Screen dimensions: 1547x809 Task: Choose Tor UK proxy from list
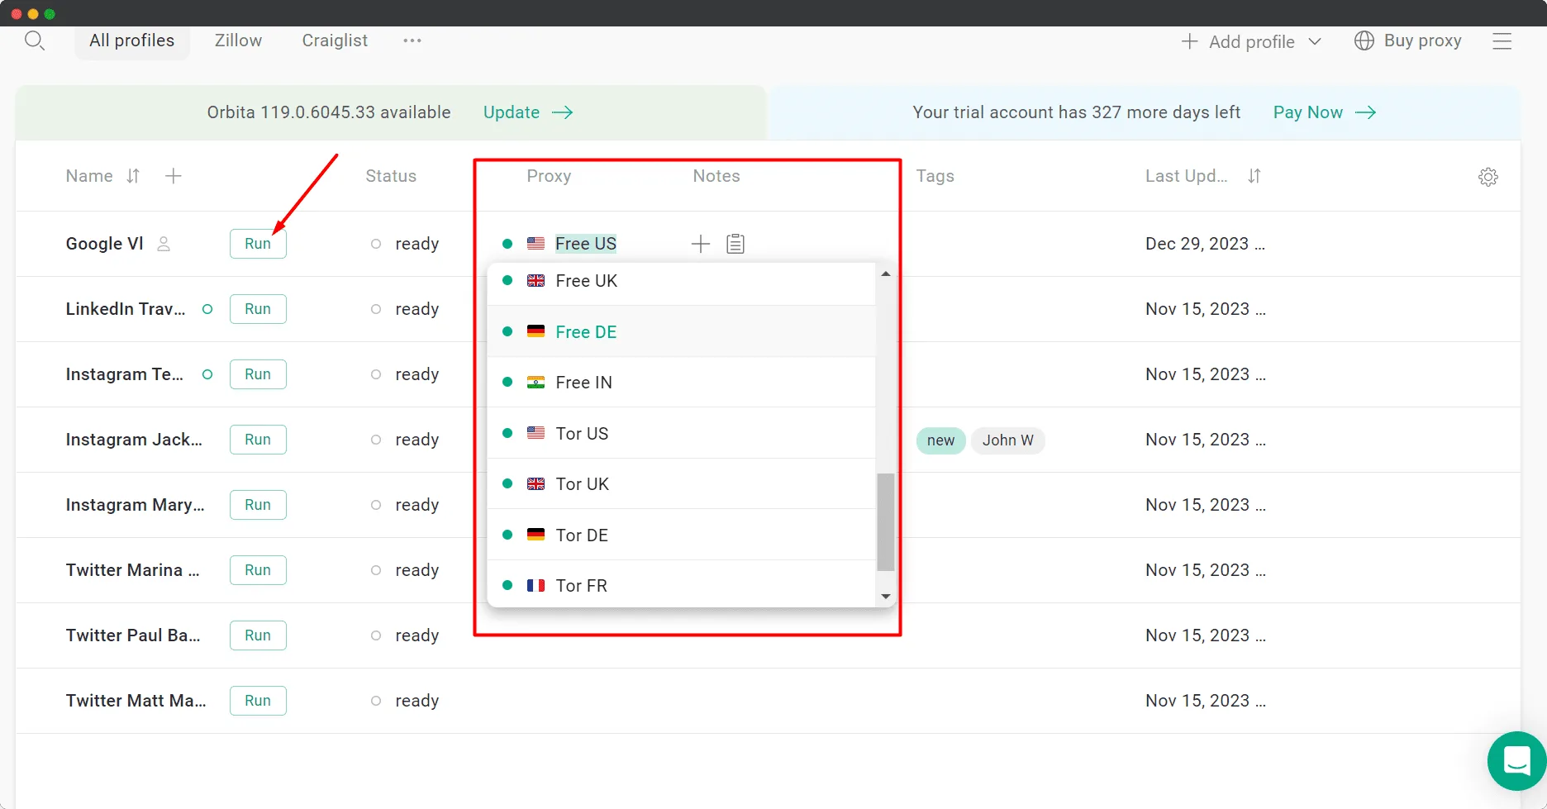[x=681, y=484]
